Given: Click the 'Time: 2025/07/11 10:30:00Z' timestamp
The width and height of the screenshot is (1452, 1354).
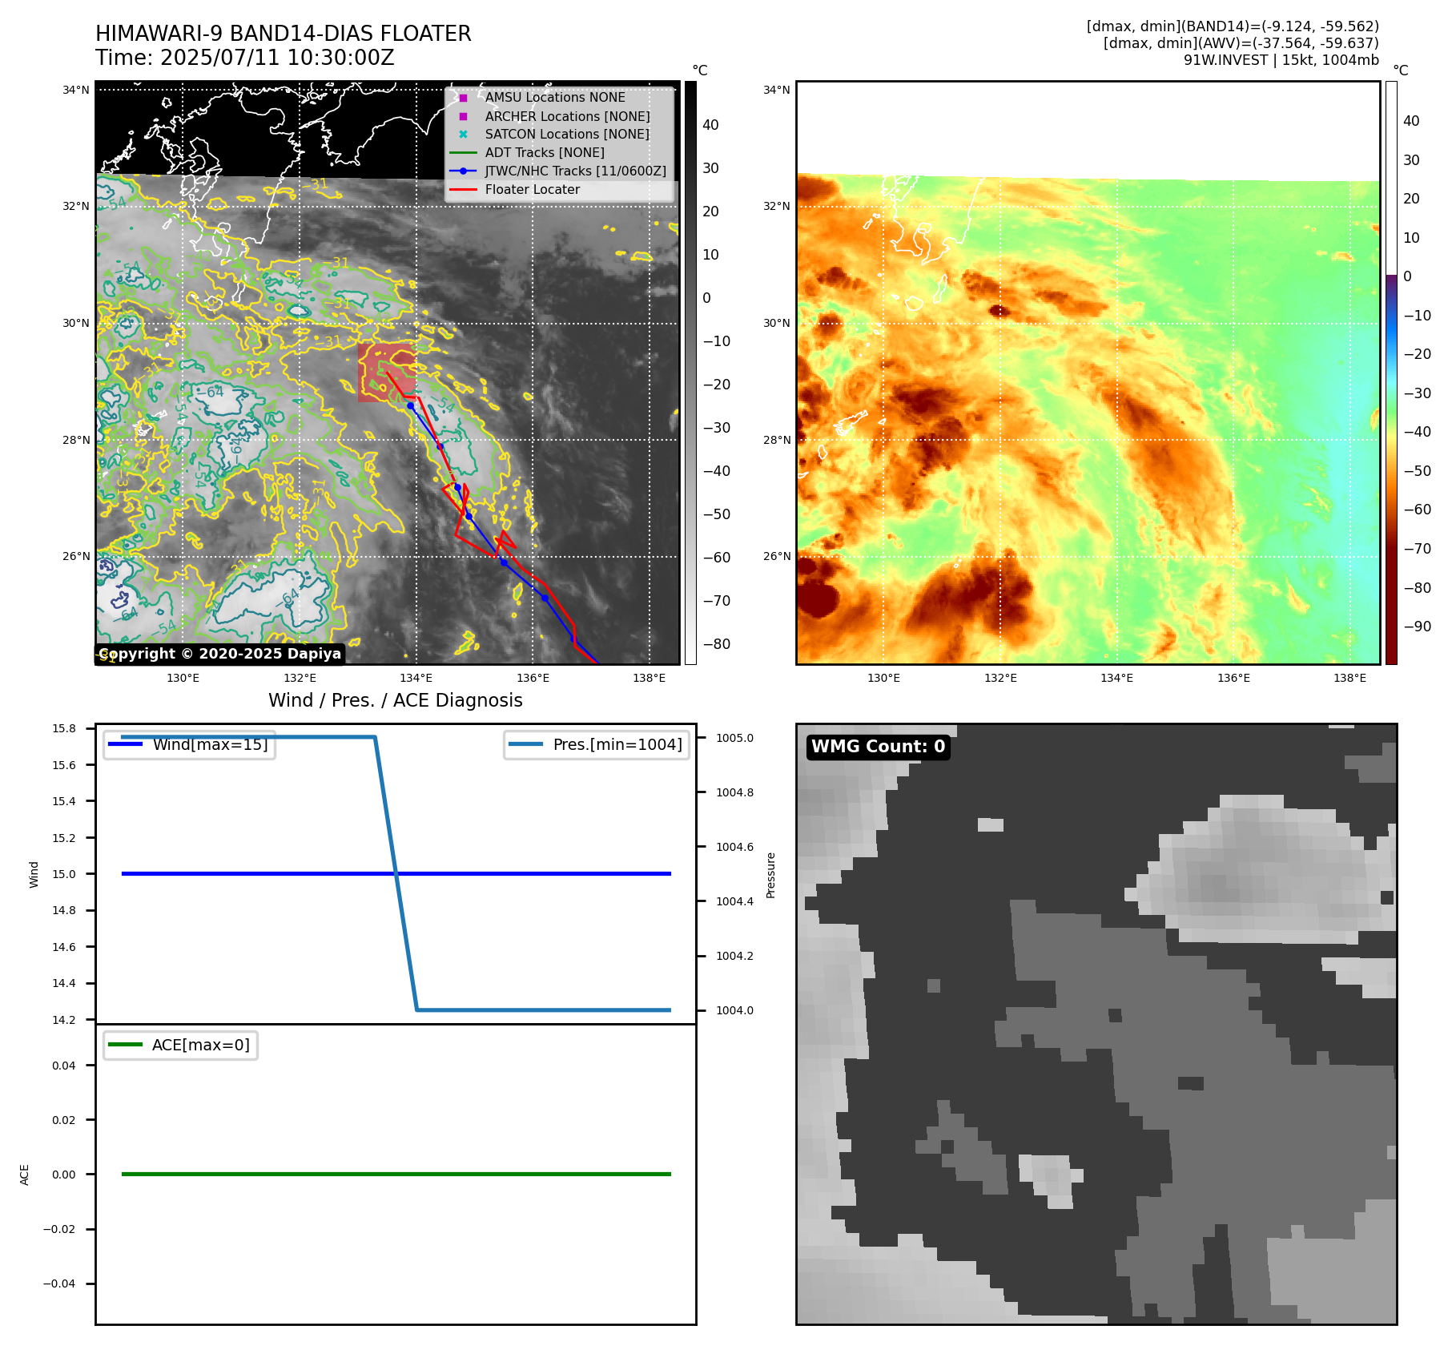Looking at the screenshot, I should 245,58.
